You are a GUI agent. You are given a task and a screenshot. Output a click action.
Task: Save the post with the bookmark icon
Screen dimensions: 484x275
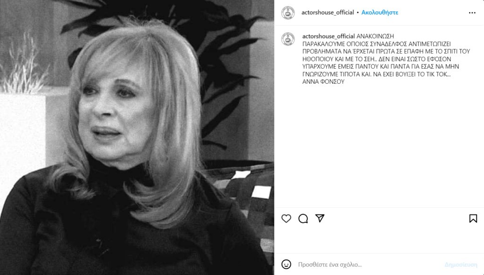point(473,219)
